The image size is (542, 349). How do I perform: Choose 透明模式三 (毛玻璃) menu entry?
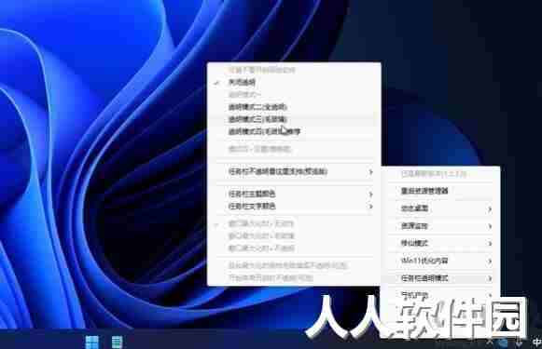pos(294,119)
